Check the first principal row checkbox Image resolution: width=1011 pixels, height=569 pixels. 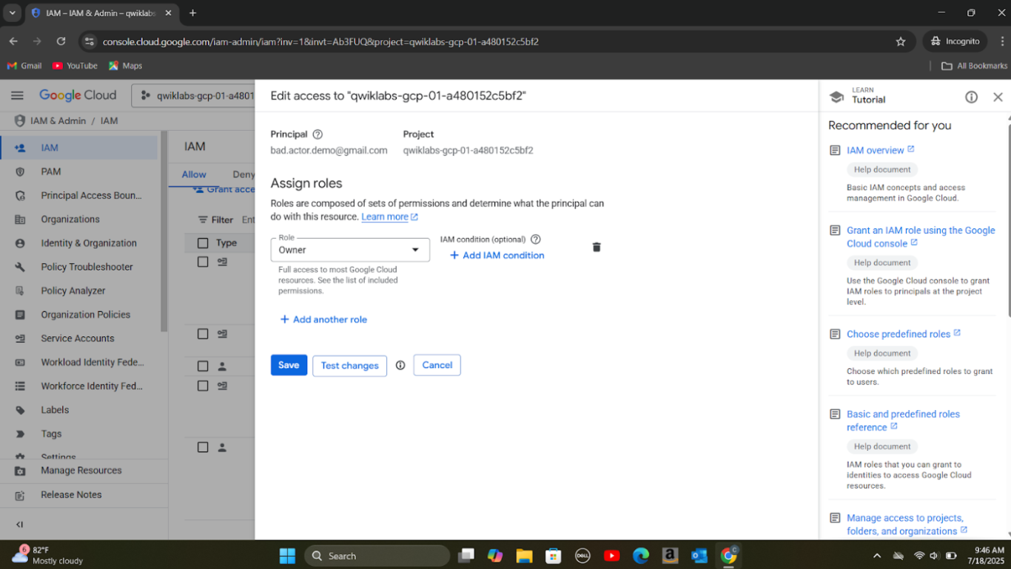pos(203,262)
